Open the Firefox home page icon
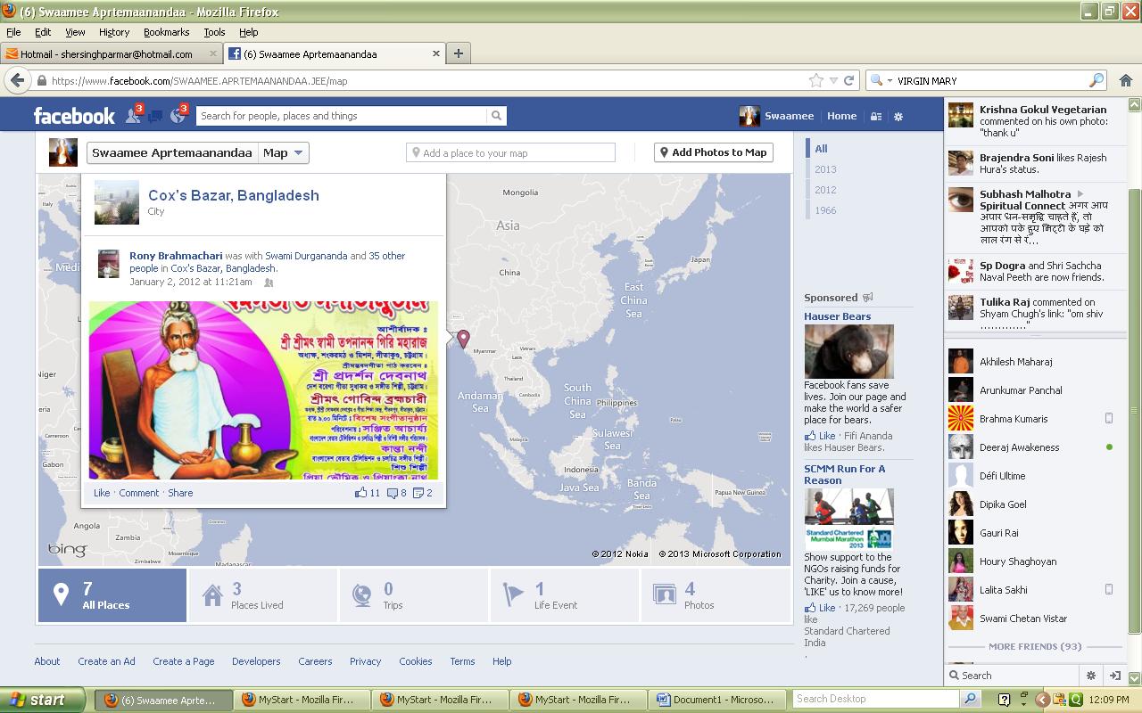This screenshot has width=1142, height=713. click(x=1126, y=80)
